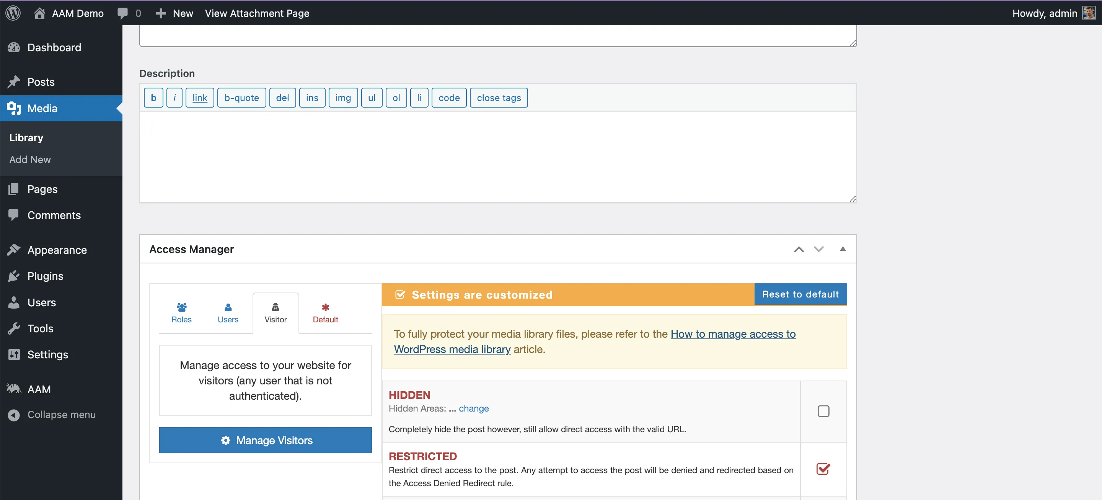The height and width of the screenshot is (500, 1102).
Task: Insert italic tag with i button
Action: (174, 98)
